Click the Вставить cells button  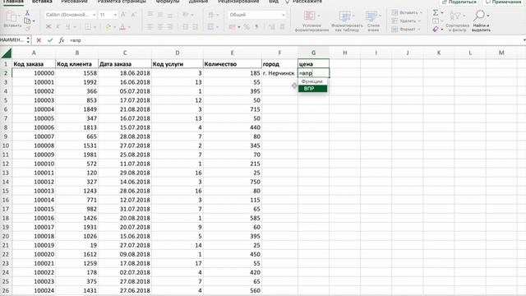pos(407,13)
